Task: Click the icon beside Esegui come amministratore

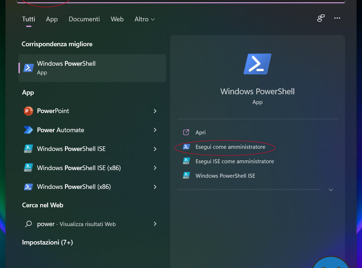Action: click(x=186, y=147)
